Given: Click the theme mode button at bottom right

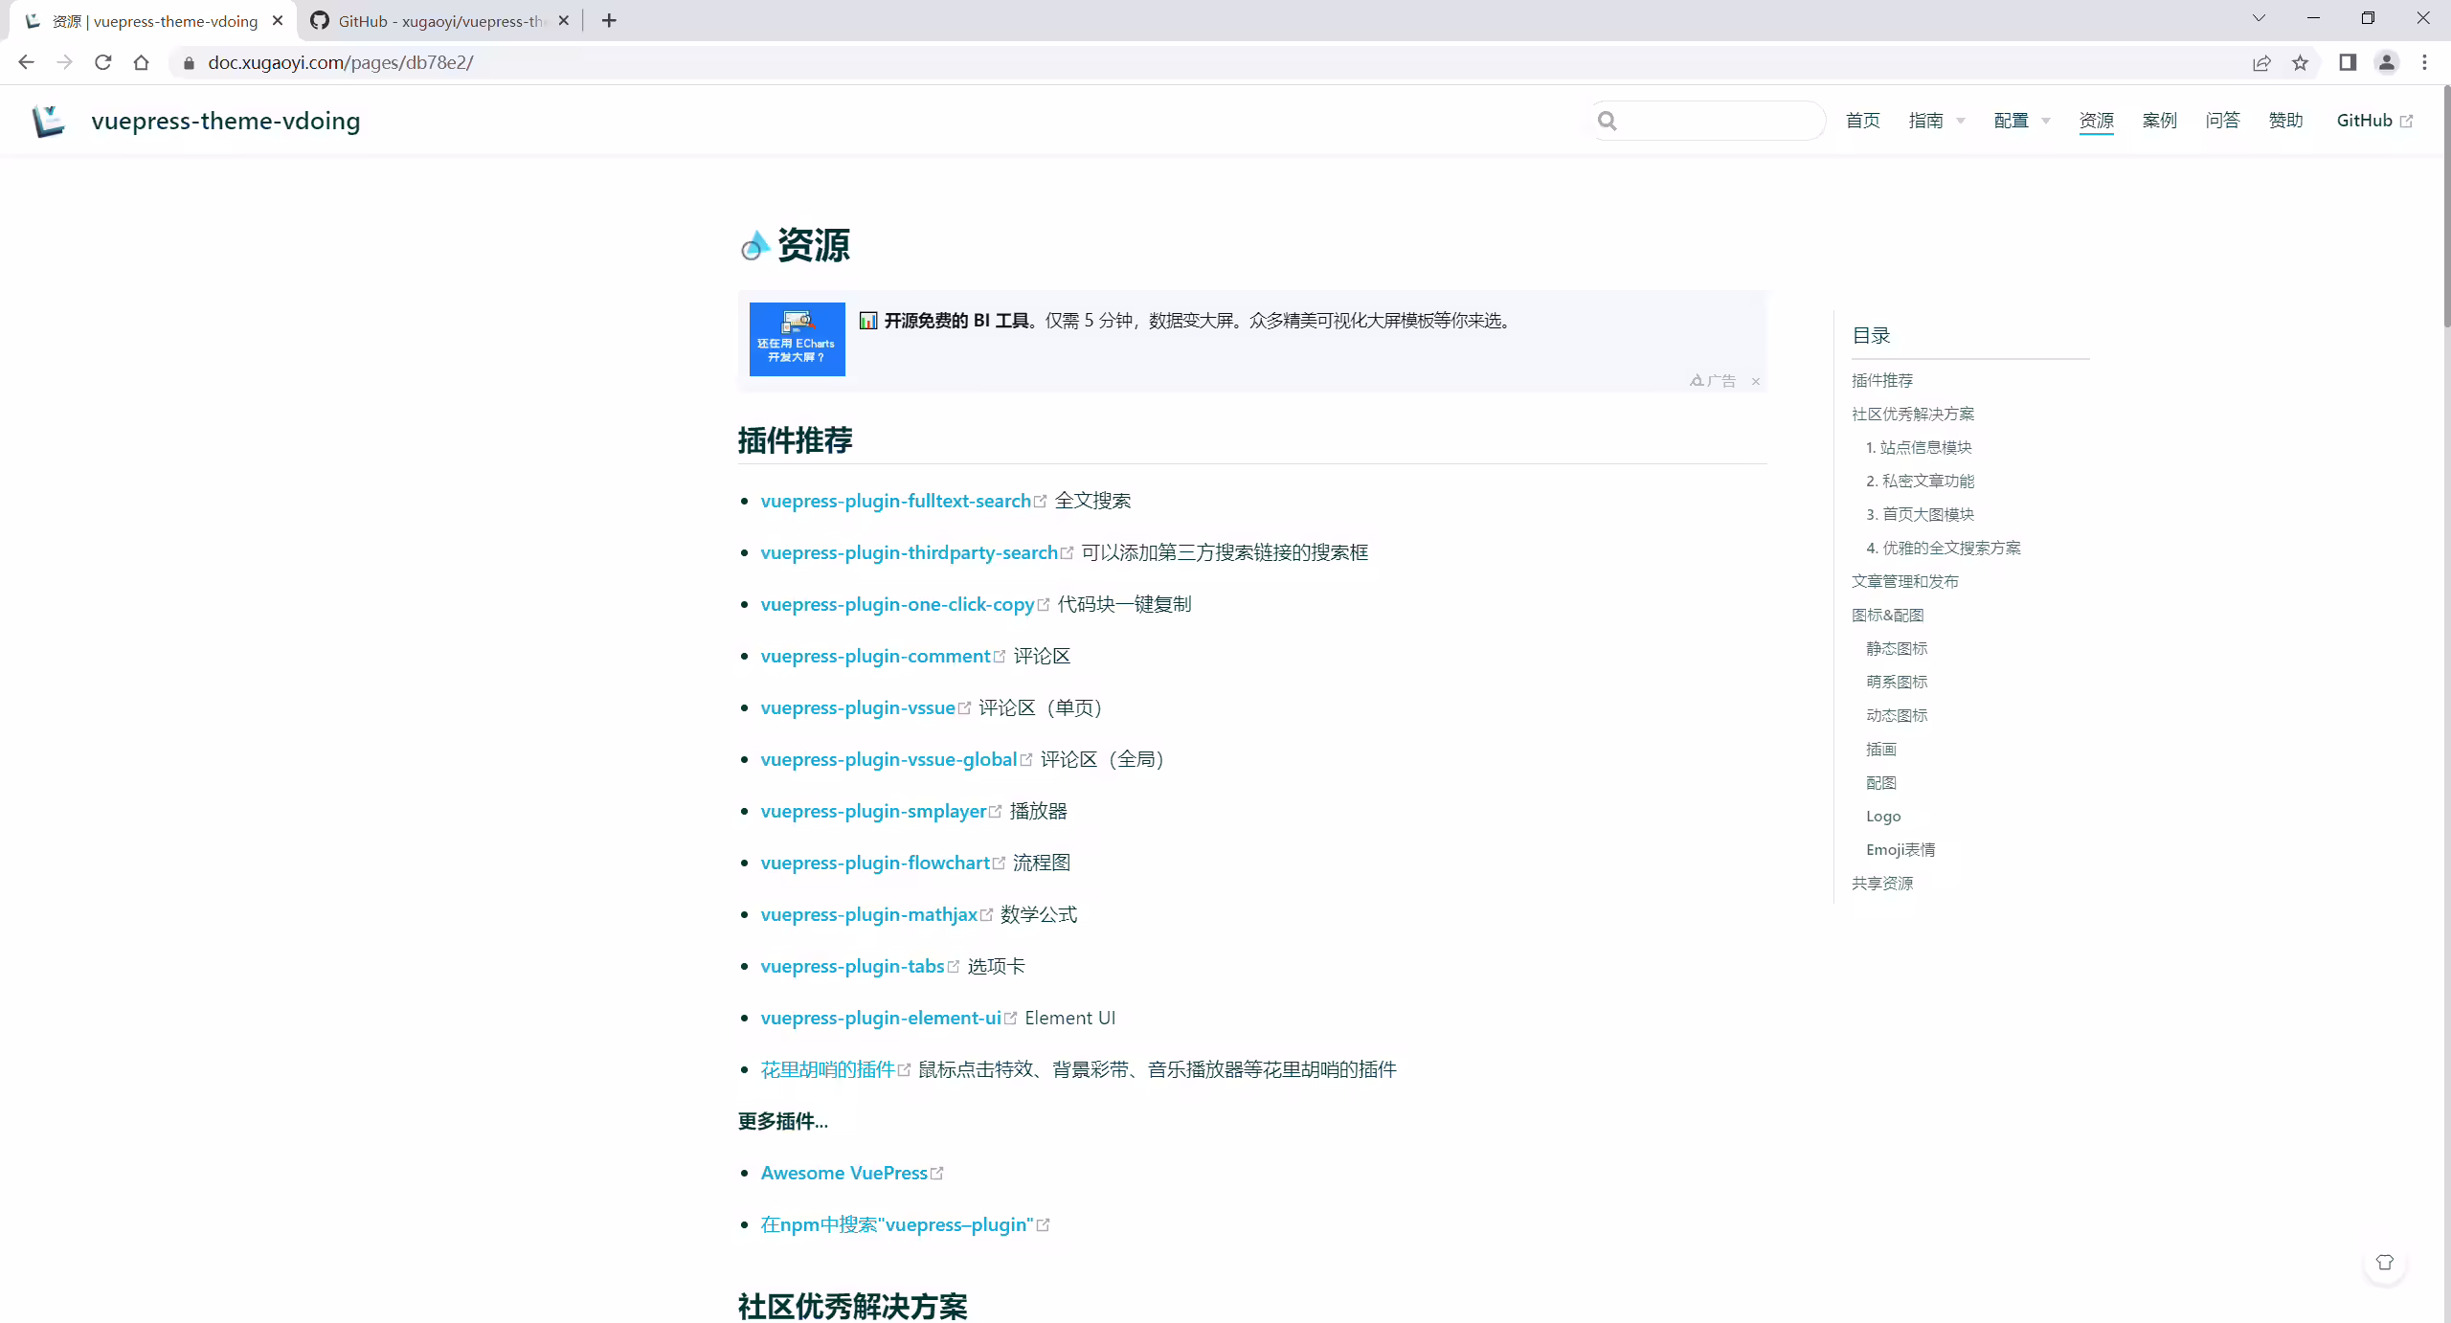Looking at the screenshot, I should (2385, 1263).
